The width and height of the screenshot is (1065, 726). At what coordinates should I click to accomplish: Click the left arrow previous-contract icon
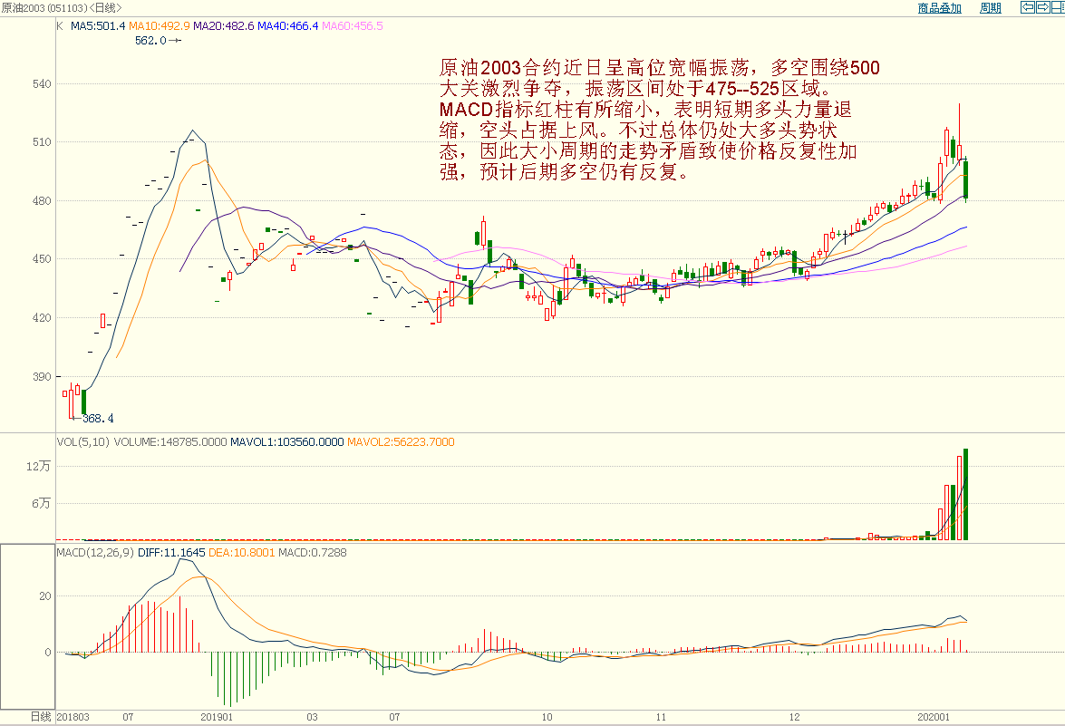point(1028,7)
